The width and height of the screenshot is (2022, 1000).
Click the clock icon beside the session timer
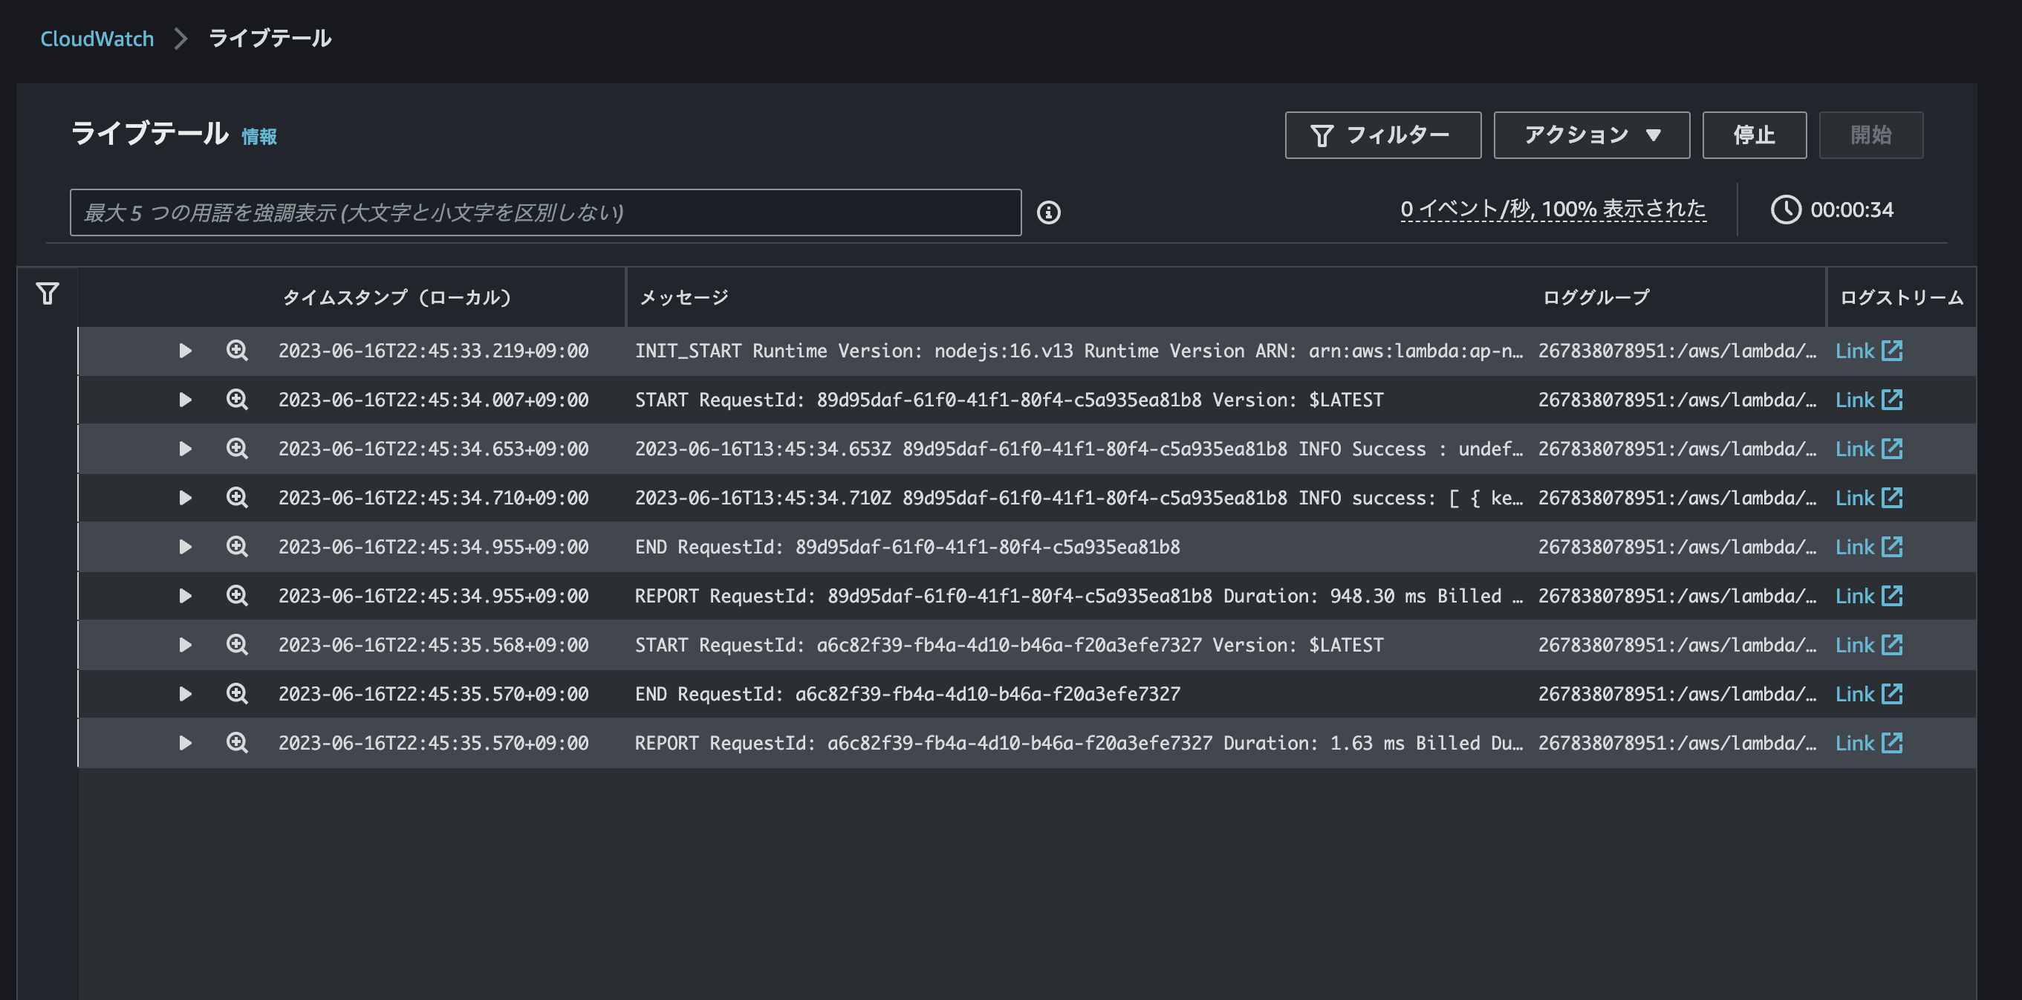click(1787, 210)
